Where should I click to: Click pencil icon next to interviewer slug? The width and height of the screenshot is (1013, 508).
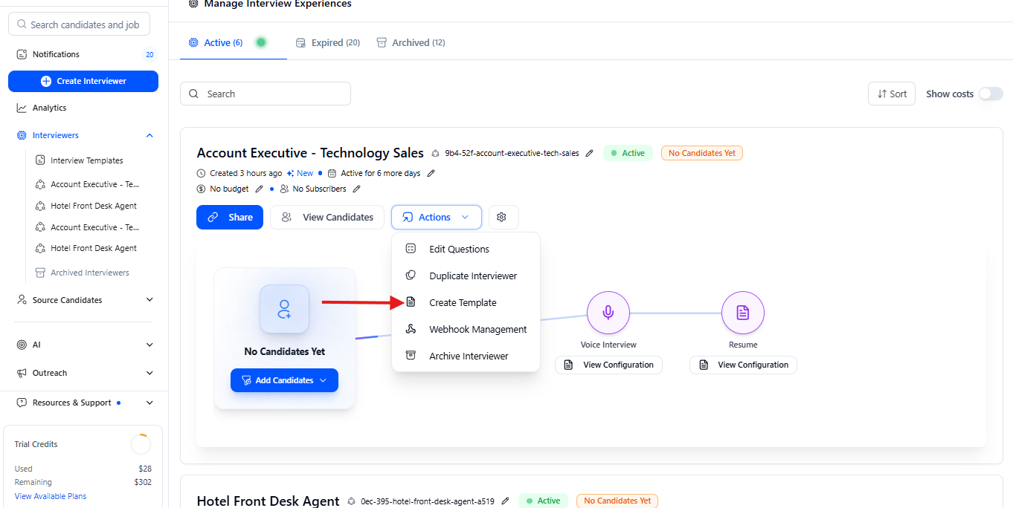coord(590,153)
